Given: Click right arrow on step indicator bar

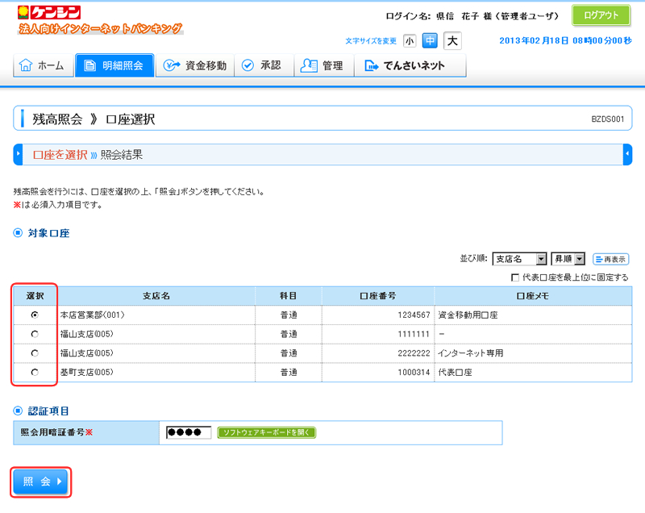Looking at the screenshot, I should click(x=627, y=154).
